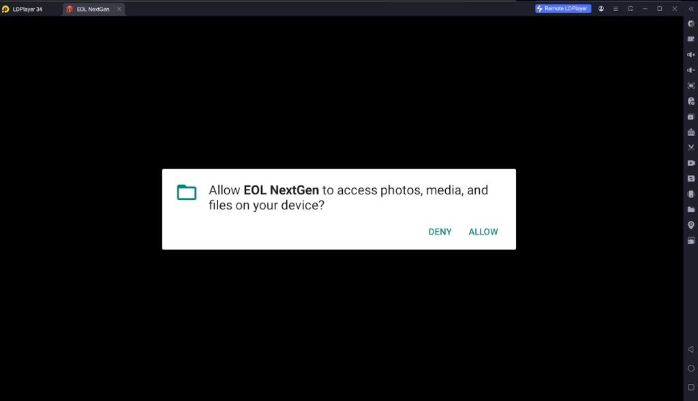Minimize the LDPlayer window
The image size is (698, 401).
[x=645, y=8]
